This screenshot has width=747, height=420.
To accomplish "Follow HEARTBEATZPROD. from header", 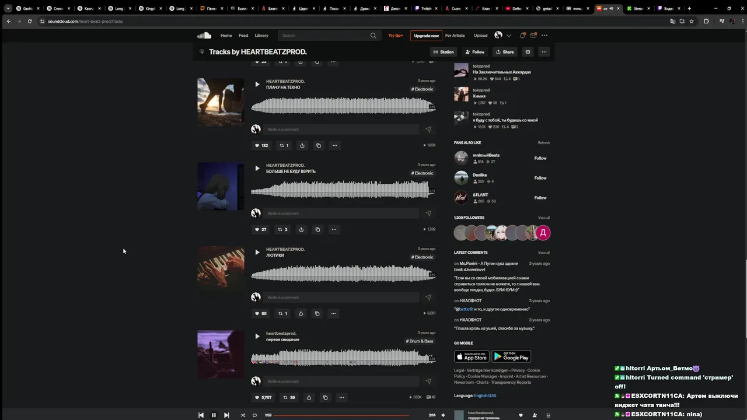I will (x=475, y=52).
